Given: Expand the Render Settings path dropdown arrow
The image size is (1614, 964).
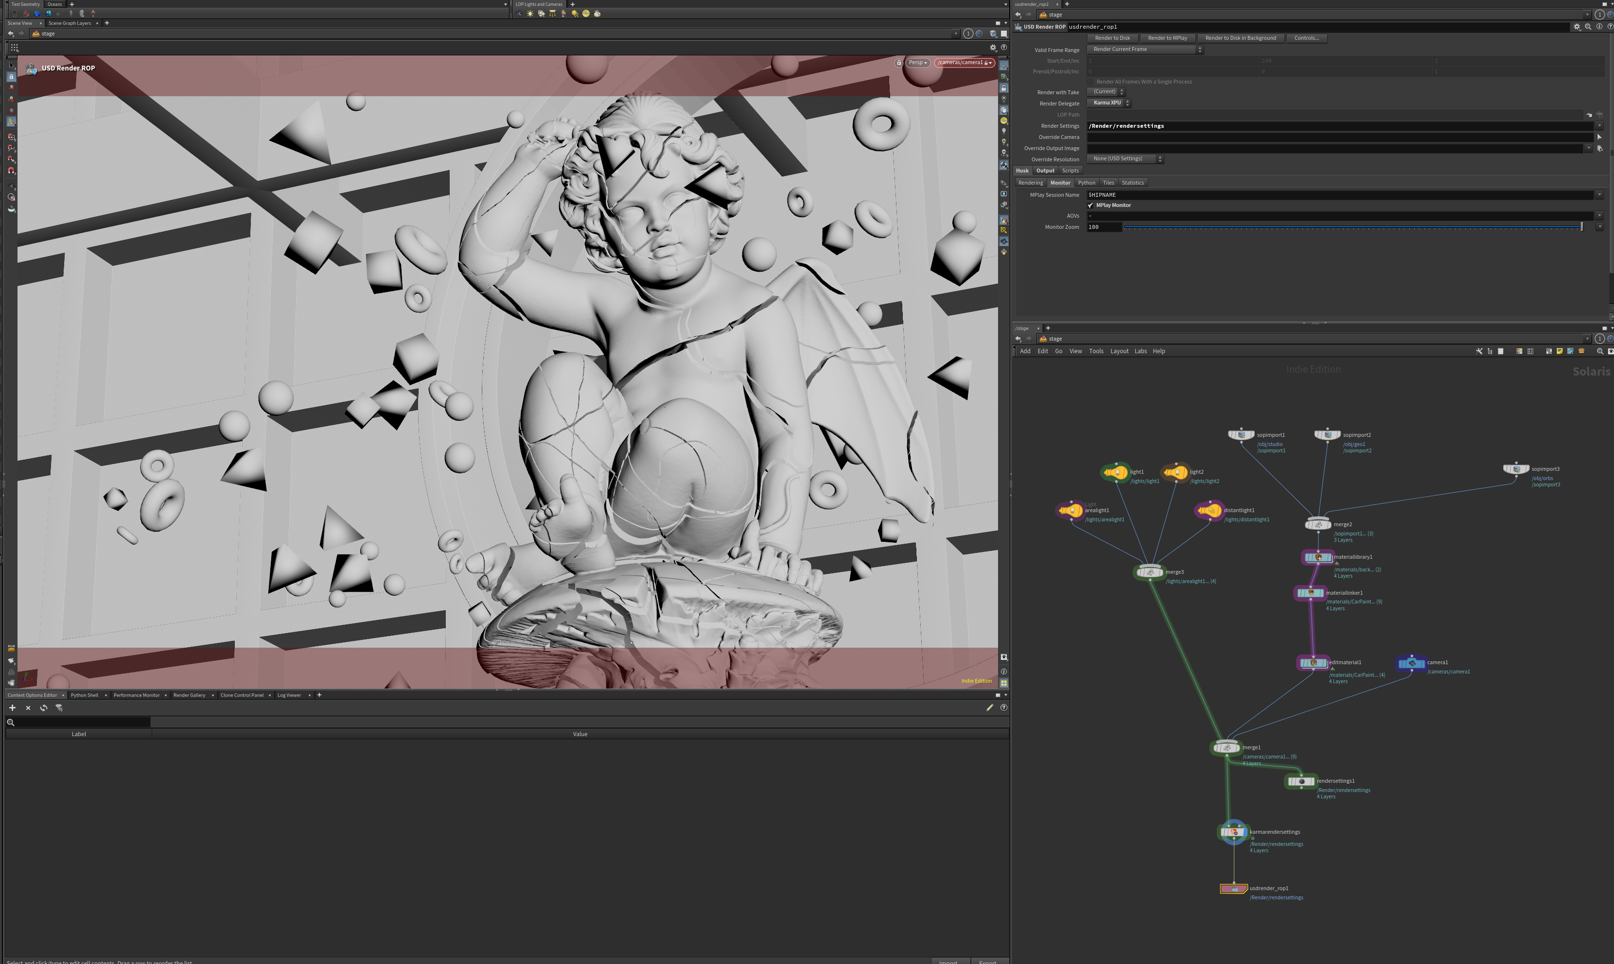Looking at the screenshot, I should point(1599,126).
